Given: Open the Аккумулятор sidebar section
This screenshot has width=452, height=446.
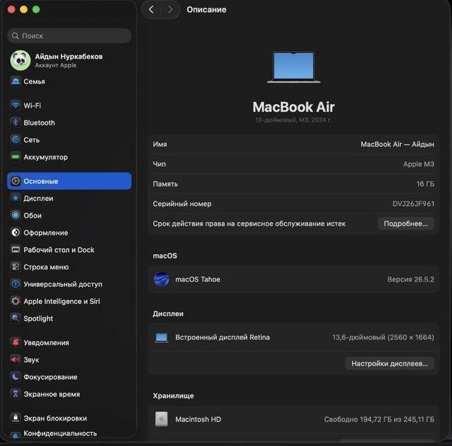Looking at the screenshot, I should 69,157.
